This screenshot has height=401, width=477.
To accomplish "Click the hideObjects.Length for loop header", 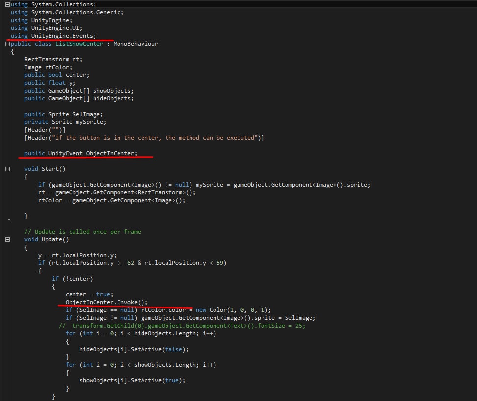I will click(141, 334).
